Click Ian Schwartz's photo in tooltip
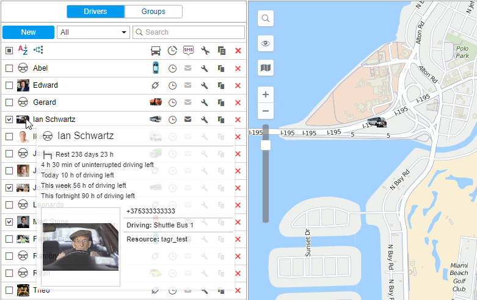The image size is (477, 300). [81, 247]
